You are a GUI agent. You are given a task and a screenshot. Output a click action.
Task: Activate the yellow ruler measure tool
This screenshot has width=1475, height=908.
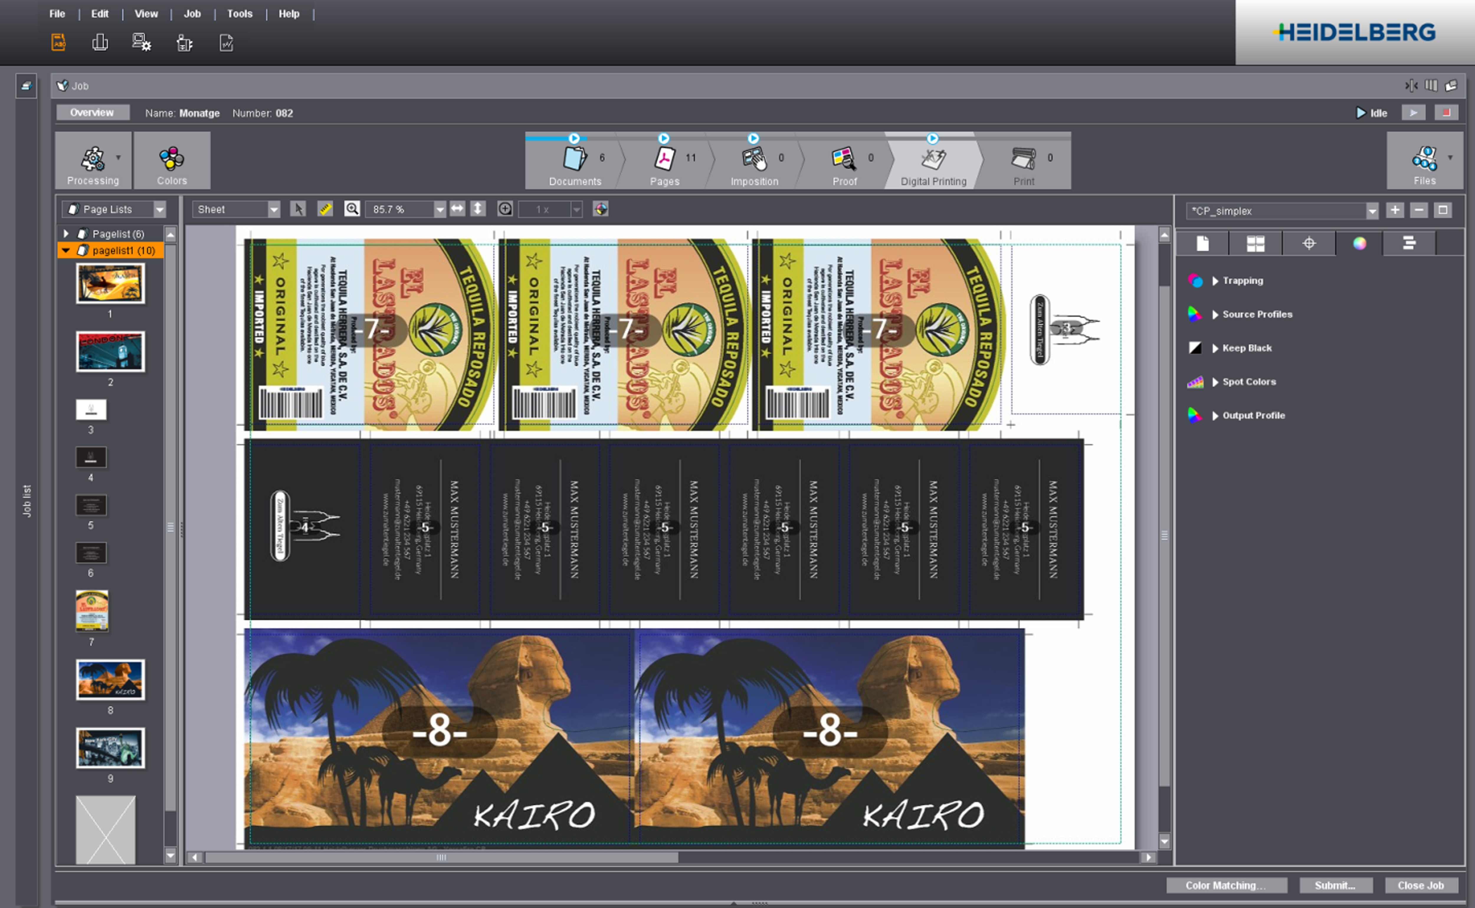click(325, 209)
